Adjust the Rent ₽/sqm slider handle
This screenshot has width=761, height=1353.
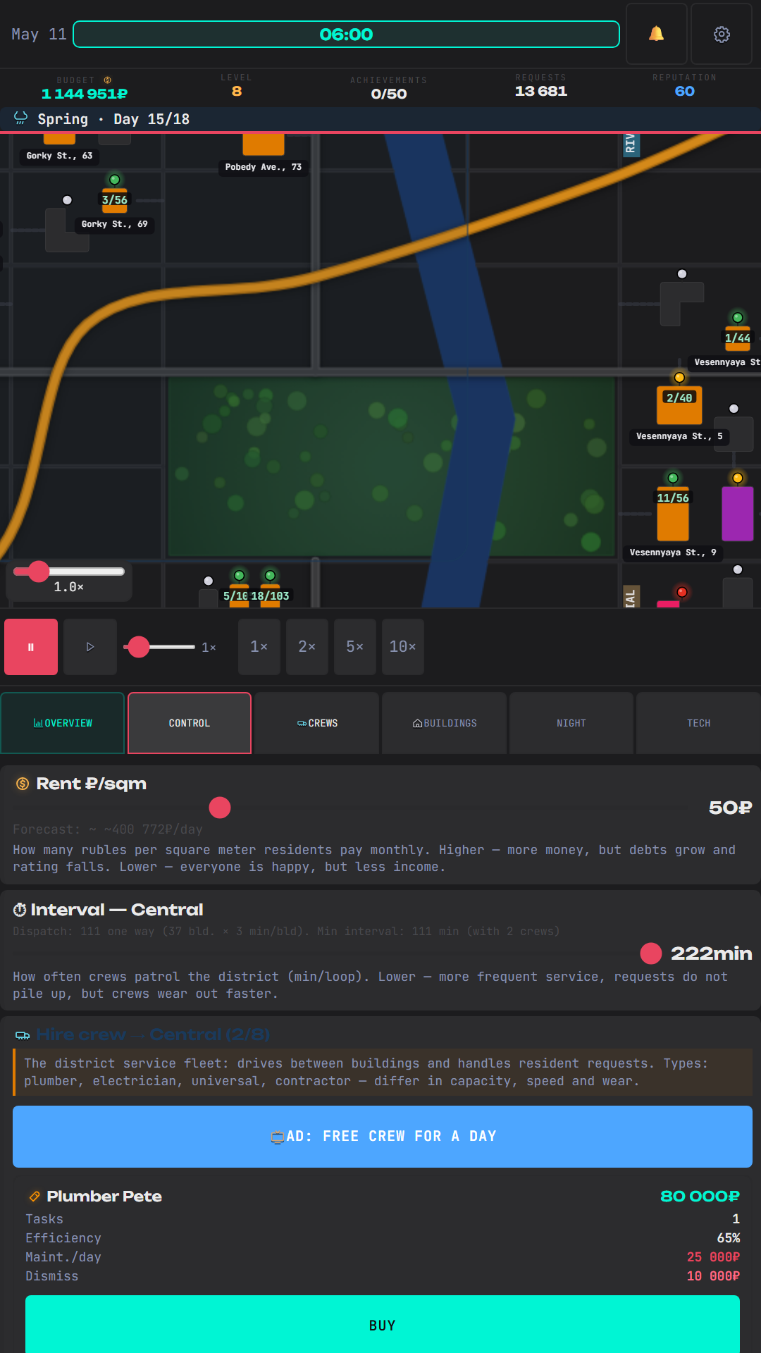[220, 808]
